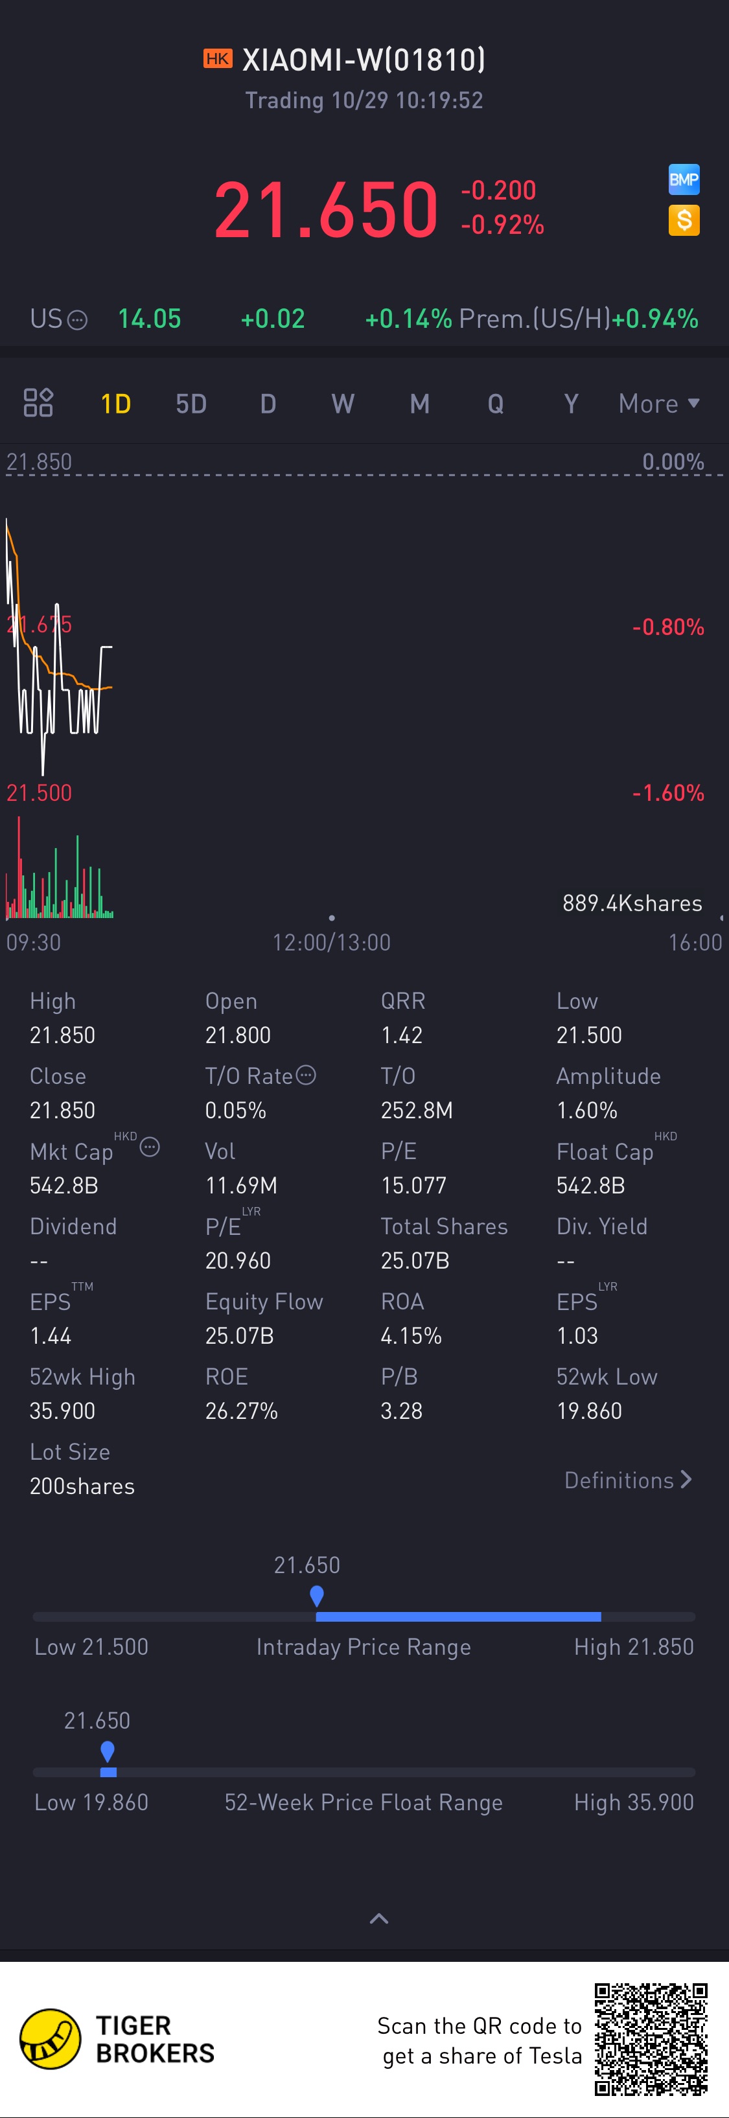Tap the blue BMP badge icon

click(683, 179)
